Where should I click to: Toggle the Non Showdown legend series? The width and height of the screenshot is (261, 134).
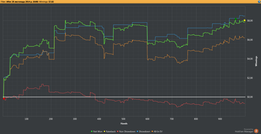pyautogui.click(x=126, y=131)
